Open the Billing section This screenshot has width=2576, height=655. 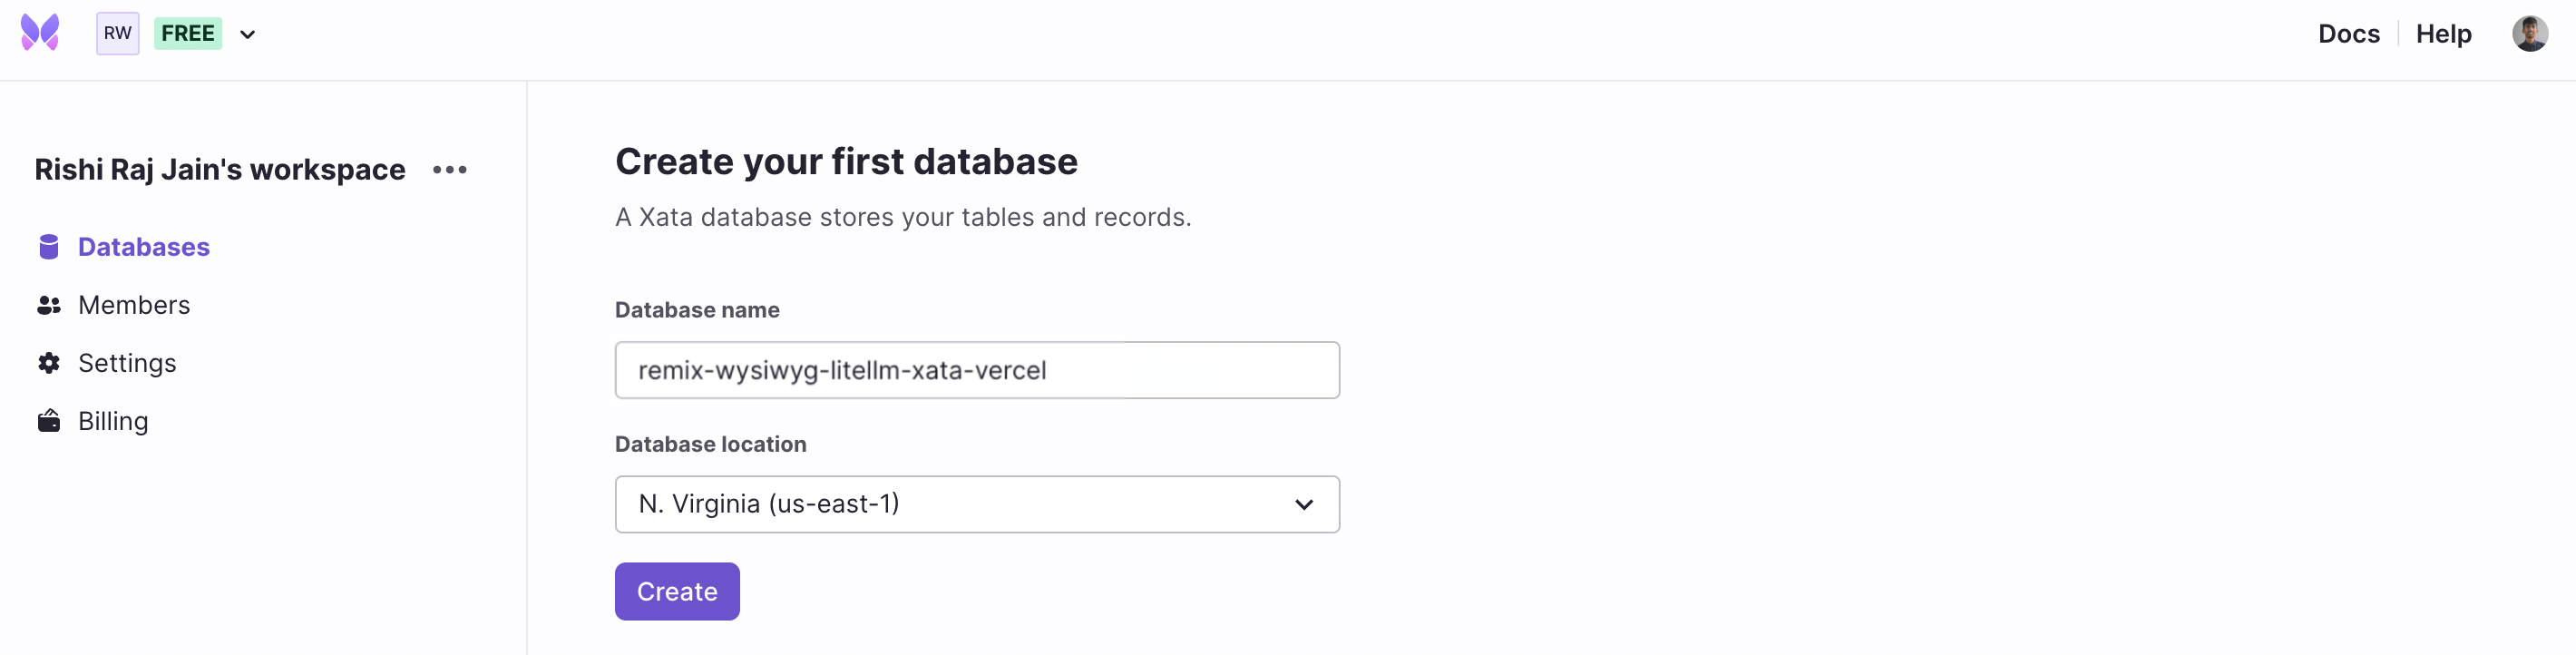point(113,420)
